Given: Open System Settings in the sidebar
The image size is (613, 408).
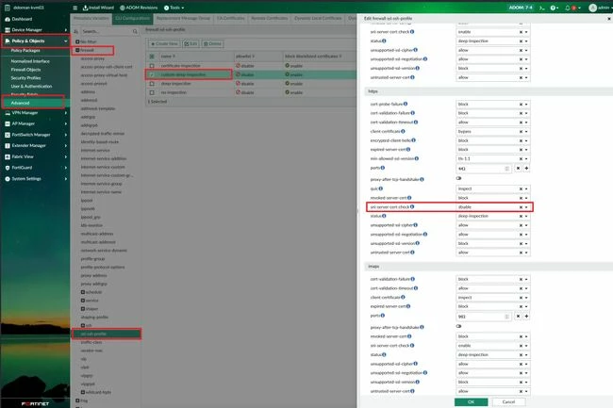Looking at the screenshot, I should [26, 178].
